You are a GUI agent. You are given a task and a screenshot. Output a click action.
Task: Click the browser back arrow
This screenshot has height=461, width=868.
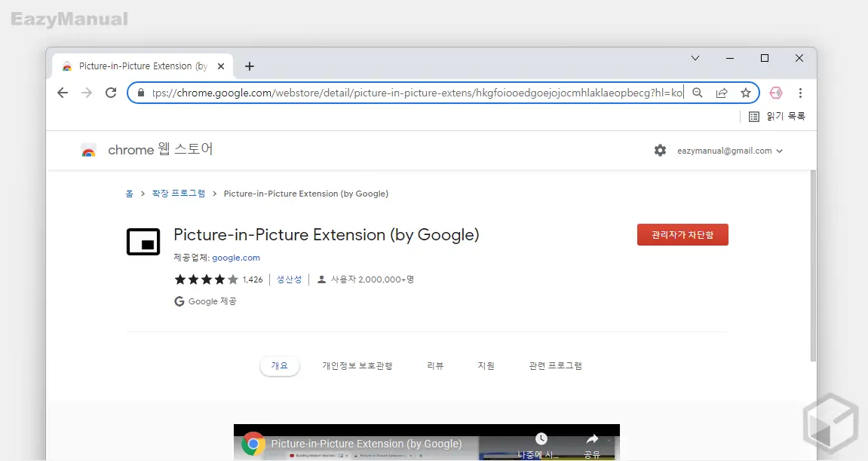[63, 93]
